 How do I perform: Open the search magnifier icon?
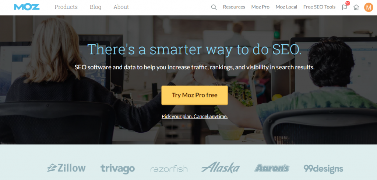coord(214,7)
